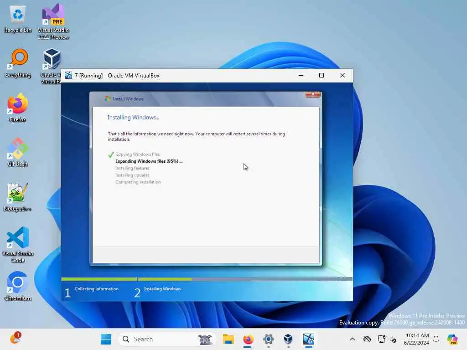This screenshot has width=467, height=350.
Task: Open the clock showing 10:14 AM
Action: pos(416,339)
